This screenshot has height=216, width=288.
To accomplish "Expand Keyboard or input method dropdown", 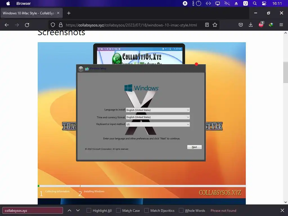I will [x=158, y=124].
